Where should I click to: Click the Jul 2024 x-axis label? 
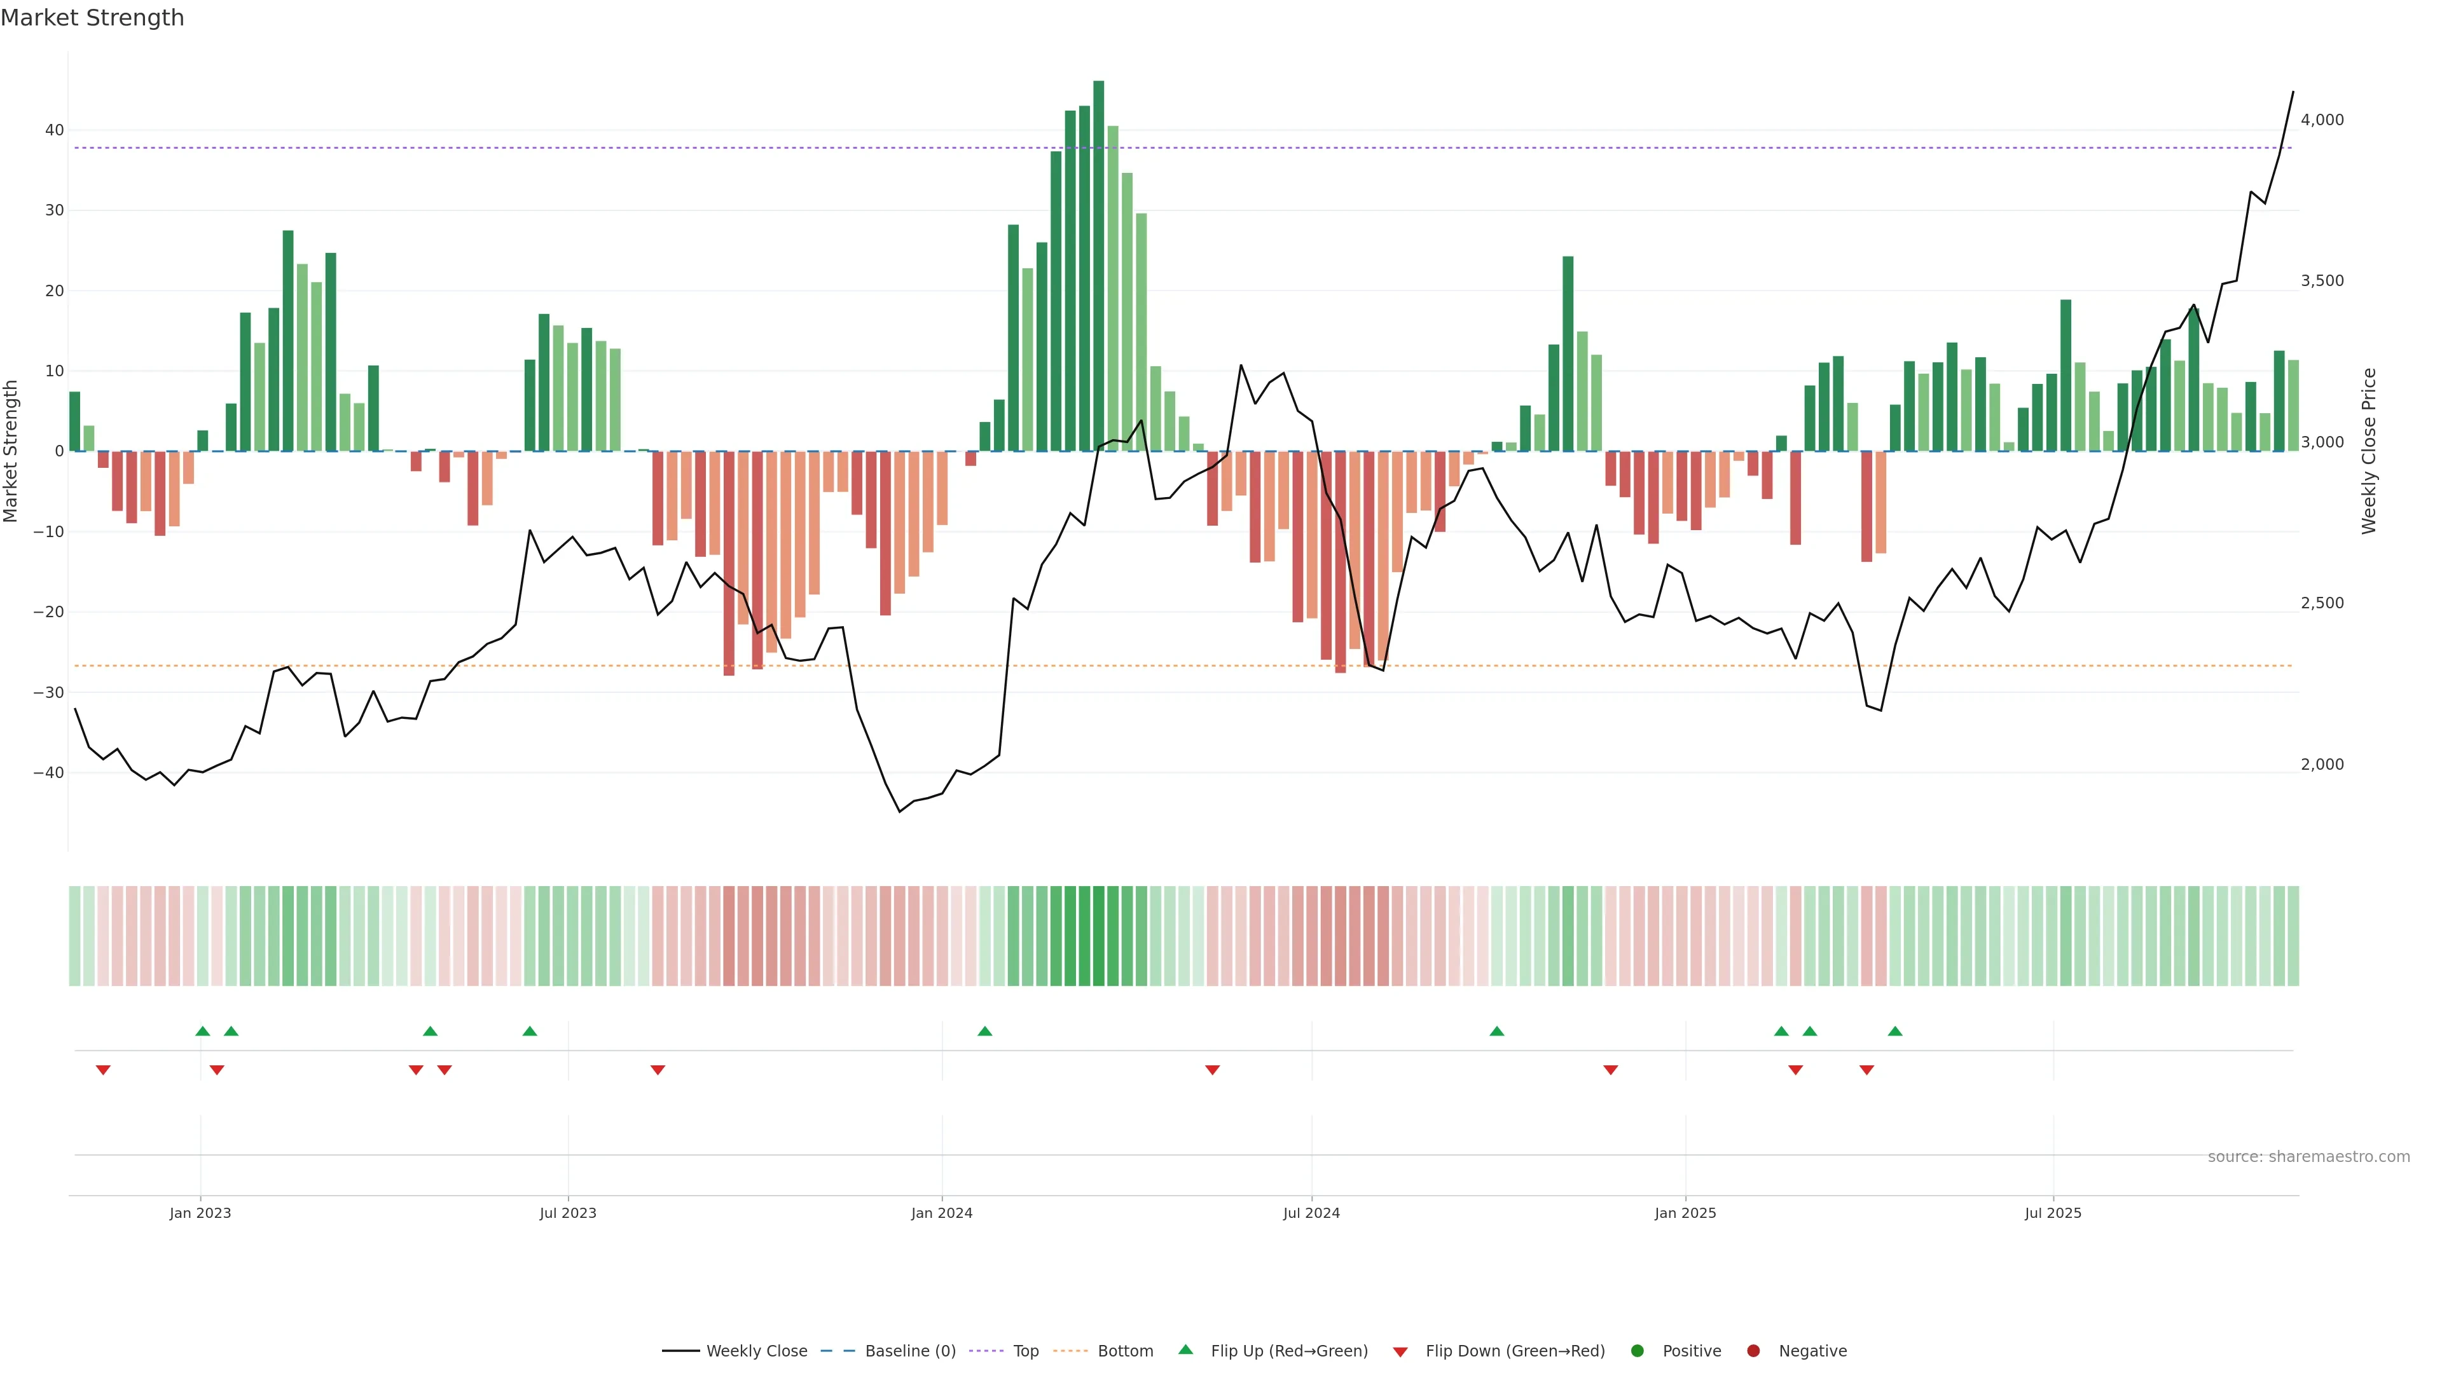1311,1213
